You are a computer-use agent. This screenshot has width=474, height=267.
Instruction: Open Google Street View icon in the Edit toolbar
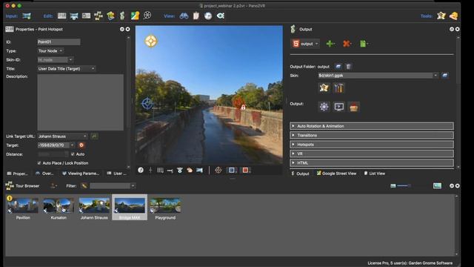click(135, 16)
